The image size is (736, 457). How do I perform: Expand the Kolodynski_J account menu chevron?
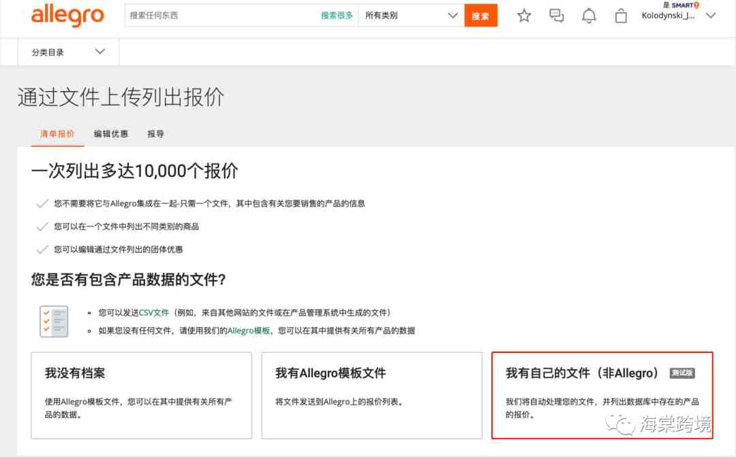coord(711,16)
